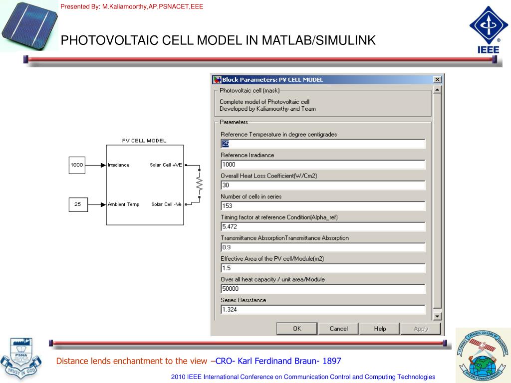Screen dimensions: 511x383
Task: Click the Simulink icon in dialog title bar
Action: [x=217, y=79]
